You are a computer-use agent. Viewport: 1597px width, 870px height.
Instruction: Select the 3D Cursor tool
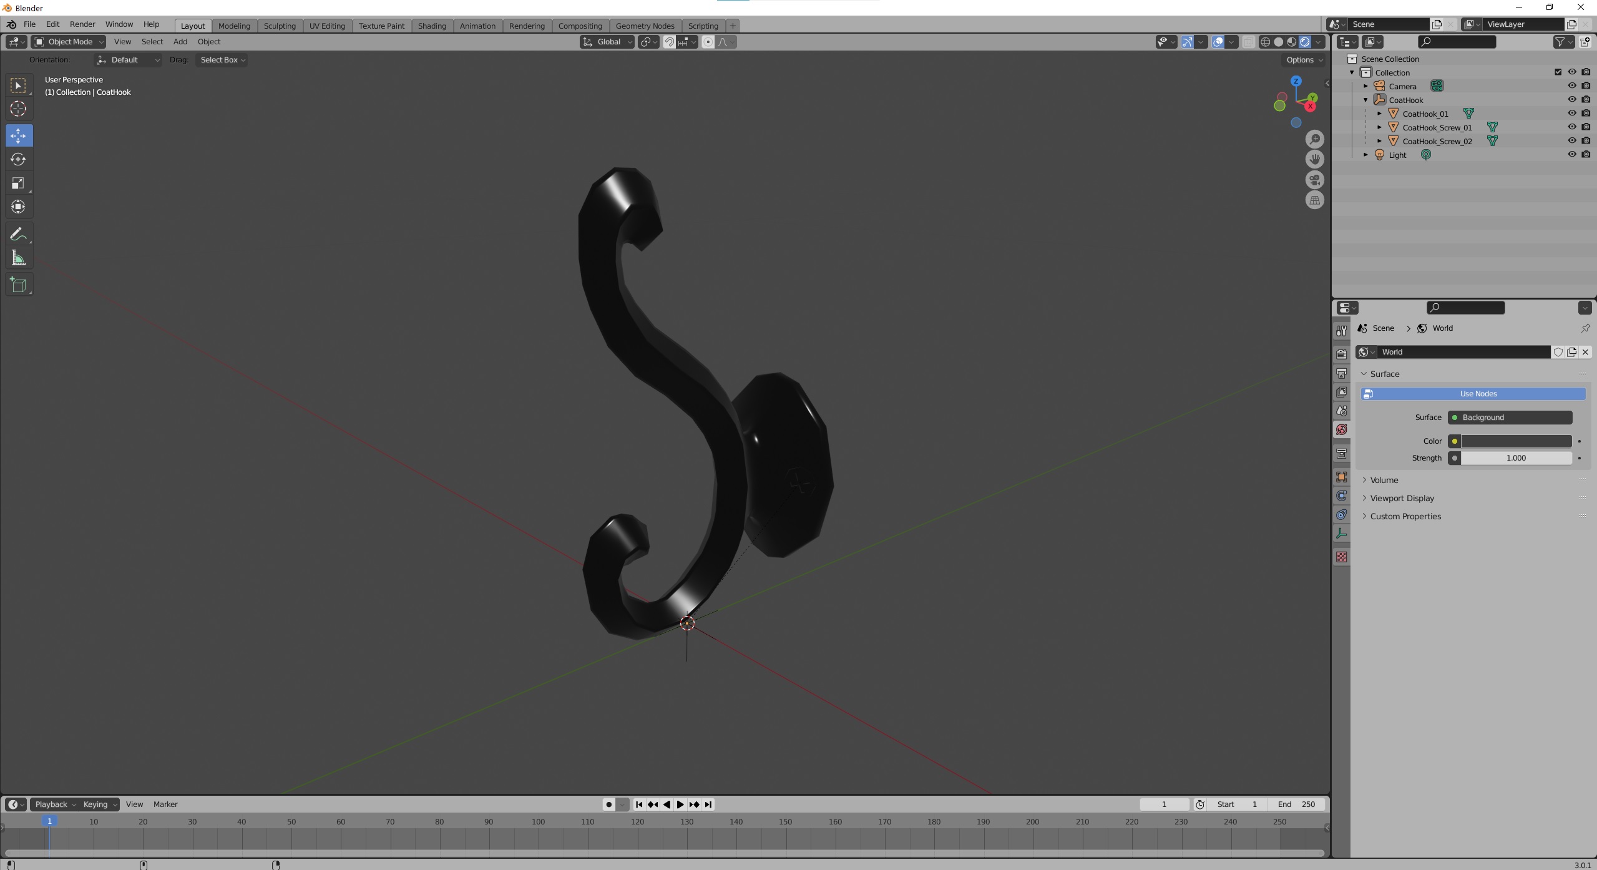coord(18,109)
